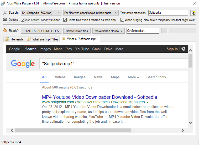Click YouTube in the Google bar

(x=82, y=49)
